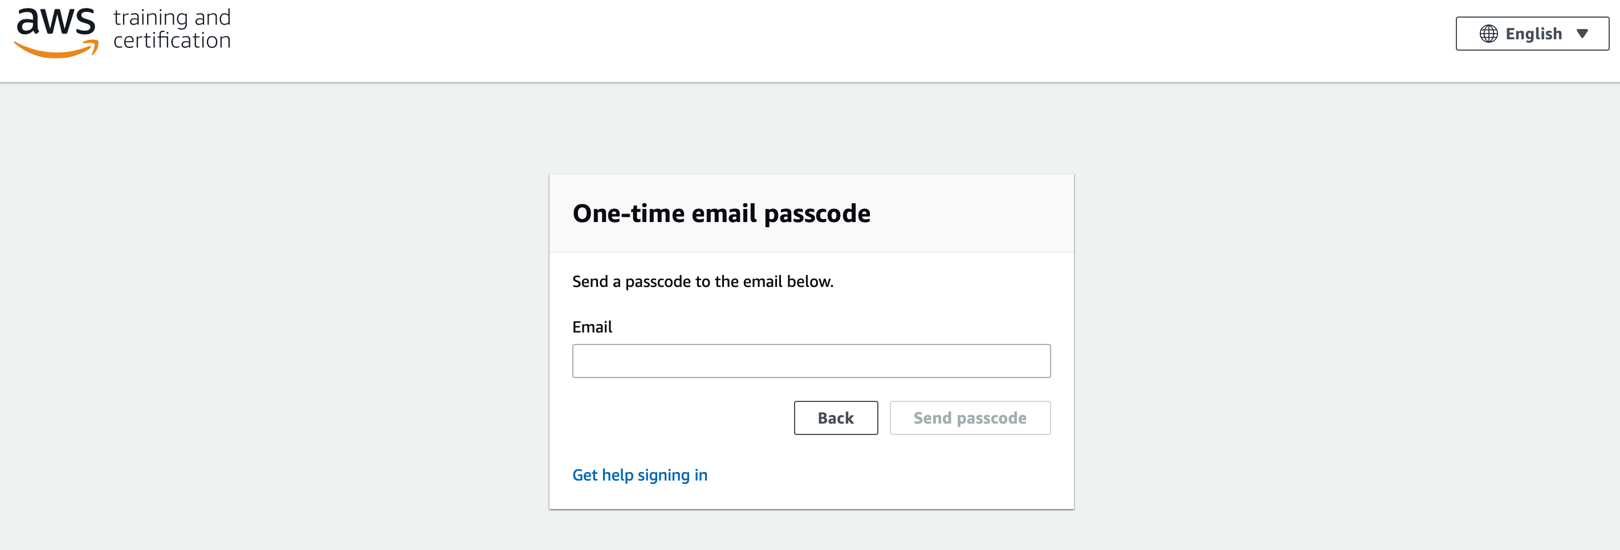Click the downward triangle beside English
This screenshot has height=550, width=1620.
tap(1582, 34)
